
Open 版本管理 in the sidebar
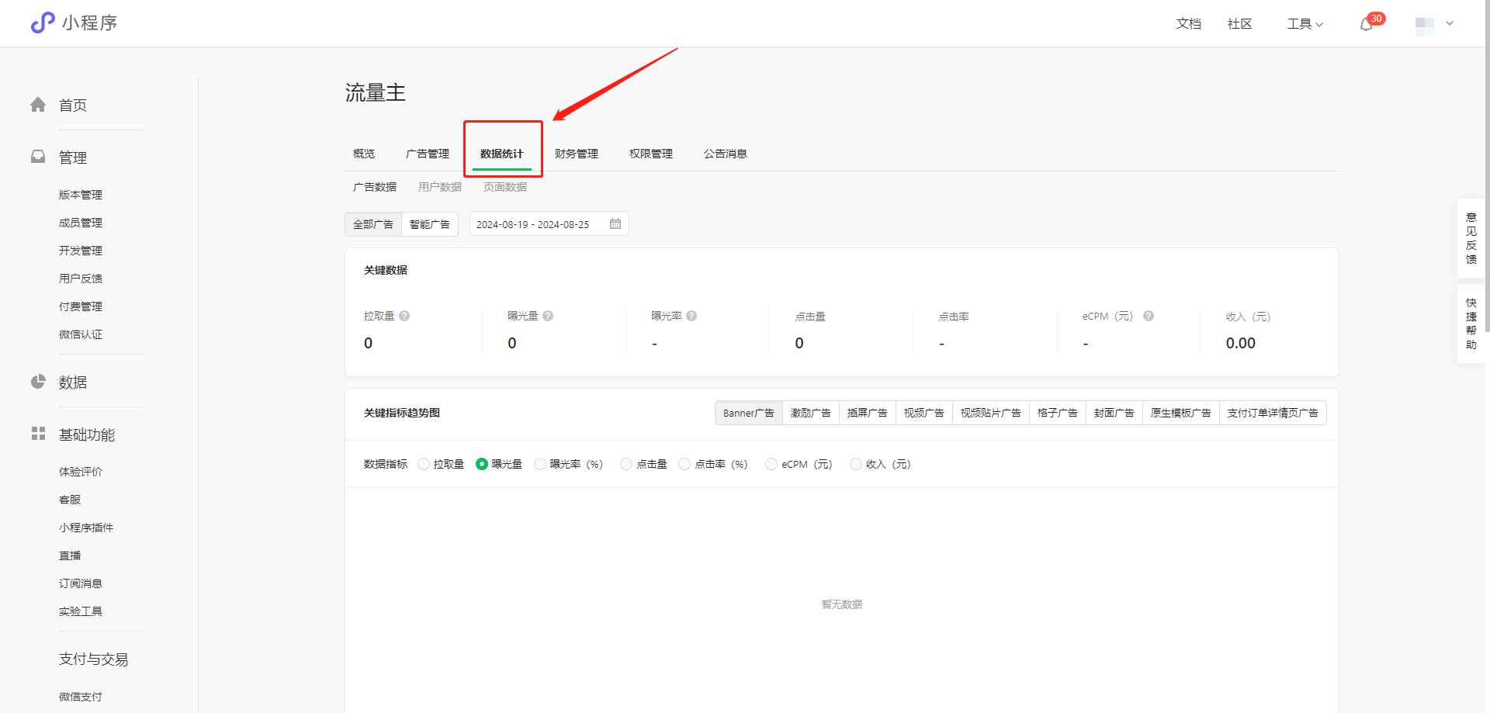81,195
